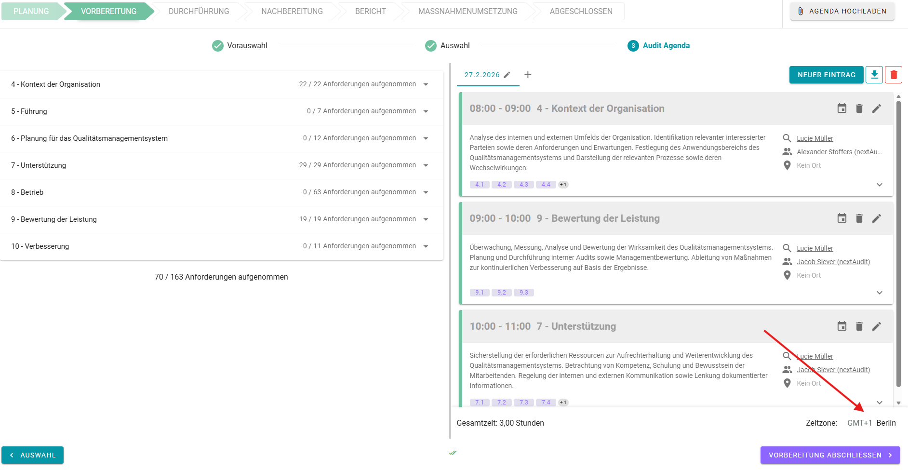Screen dimensions: 908x470
Task: Click Vorbereitung abschliessen button
Action: [830, 455]
